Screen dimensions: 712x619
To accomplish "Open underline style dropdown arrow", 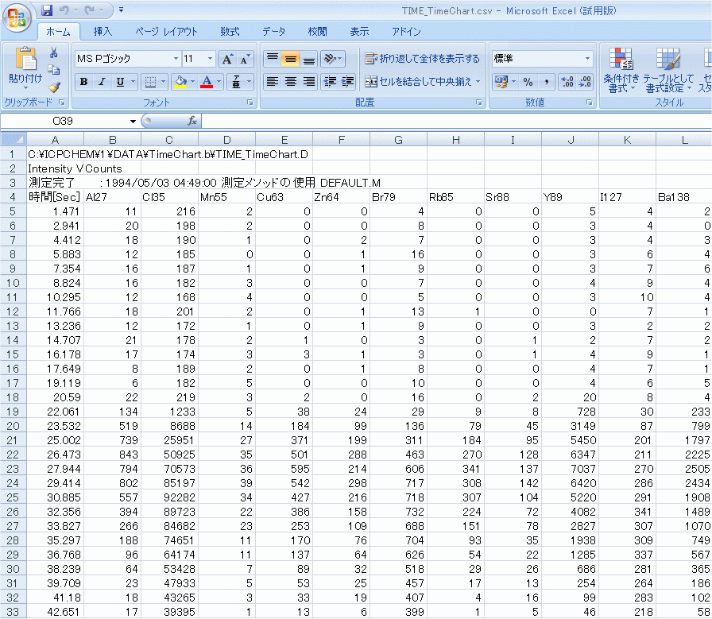I will [133, 82].
